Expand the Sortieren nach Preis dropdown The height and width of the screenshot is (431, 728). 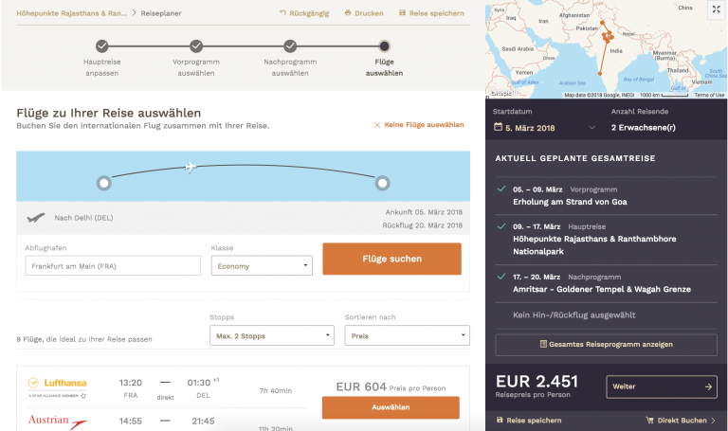(x=407, y=335)
